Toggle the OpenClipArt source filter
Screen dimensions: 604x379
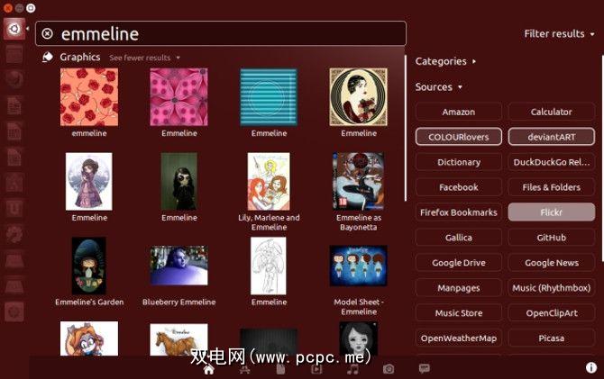[x=551, y=312]
